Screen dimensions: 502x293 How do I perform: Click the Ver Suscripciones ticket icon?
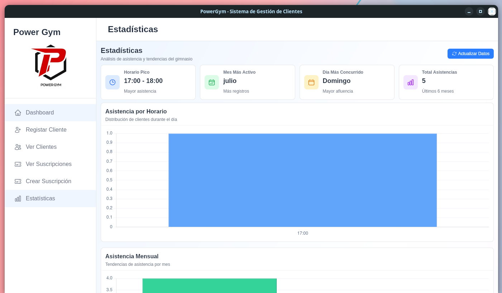(18, 164)
